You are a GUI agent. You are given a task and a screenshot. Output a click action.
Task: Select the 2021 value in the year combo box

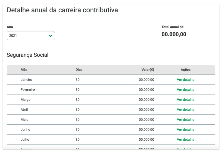click(31, 36)
